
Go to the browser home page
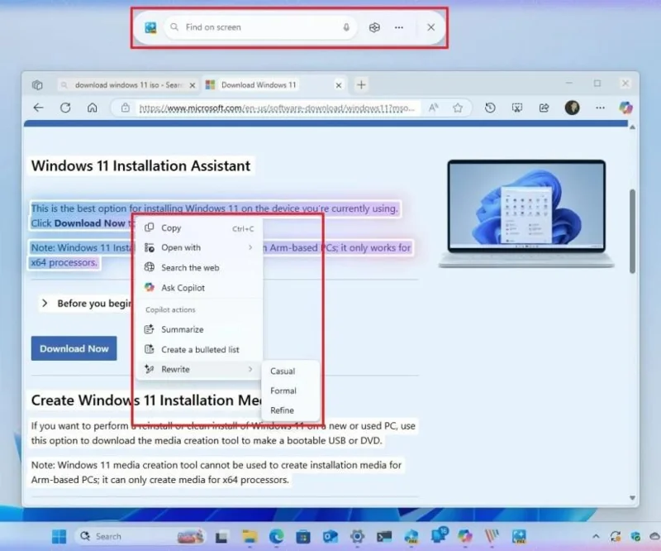[x=93, y=108]
